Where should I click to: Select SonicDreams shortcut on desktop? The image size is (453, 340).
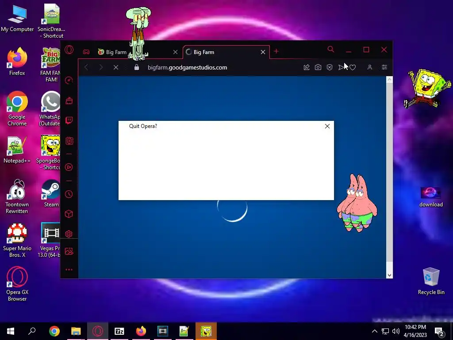point(51,21)
